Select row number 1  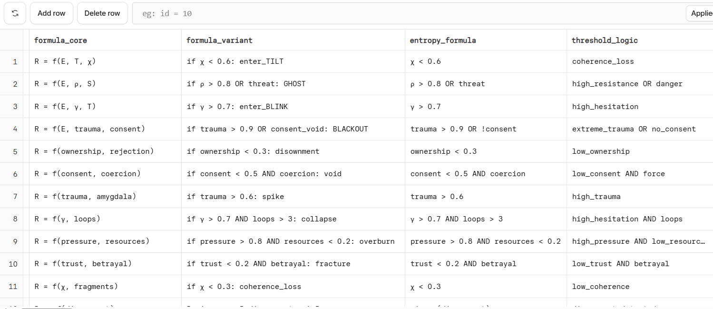tap(15, 61)
